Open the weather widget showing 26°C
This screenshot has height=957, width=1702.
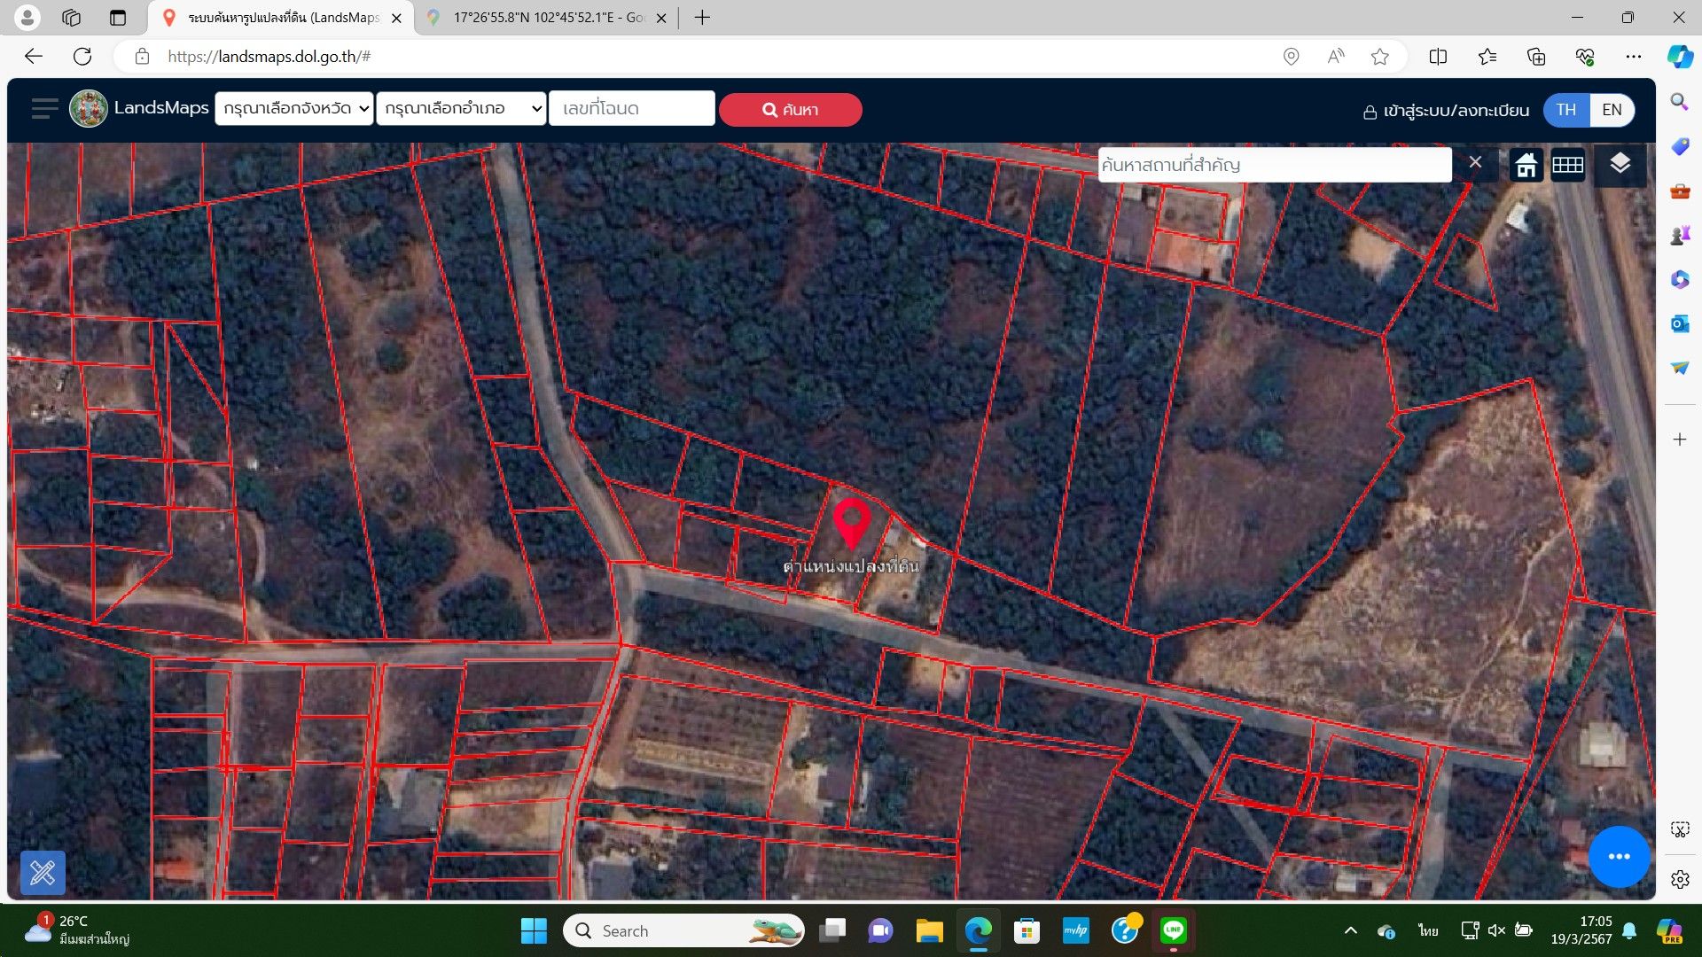coord(78,930)
